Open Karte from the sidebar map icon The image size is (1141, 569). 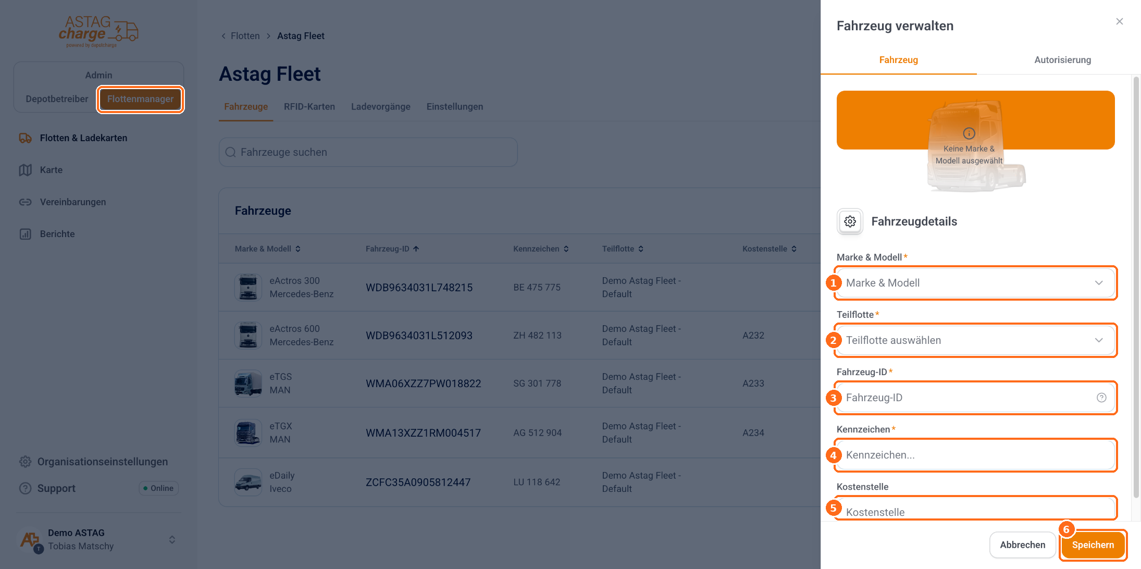coord(25,170)
